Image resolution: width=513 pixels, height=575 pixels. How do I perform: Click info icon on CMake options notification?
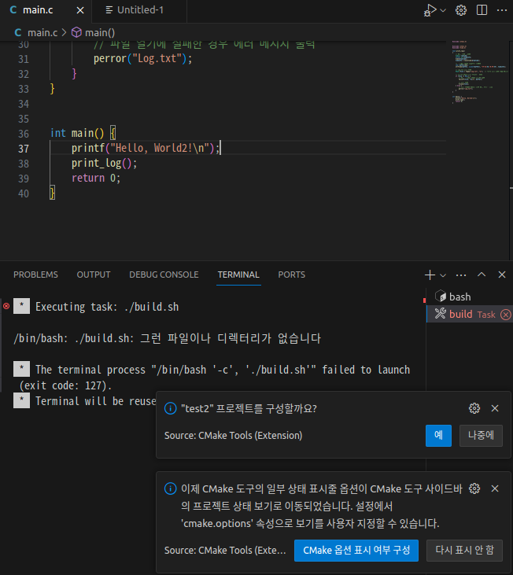point(170,488)
